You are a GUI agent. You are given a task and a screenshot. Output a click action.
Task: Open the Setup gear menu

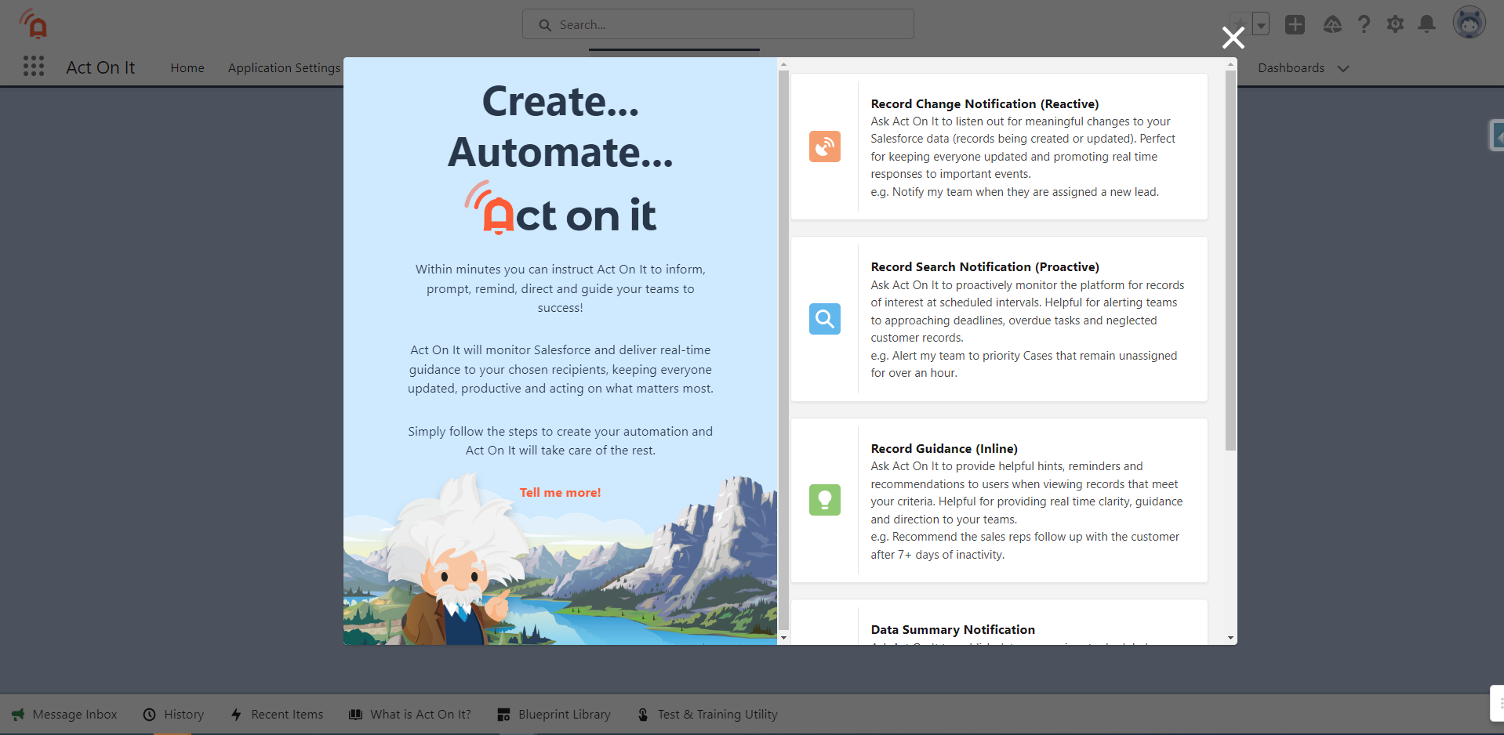click(1395, 24)
